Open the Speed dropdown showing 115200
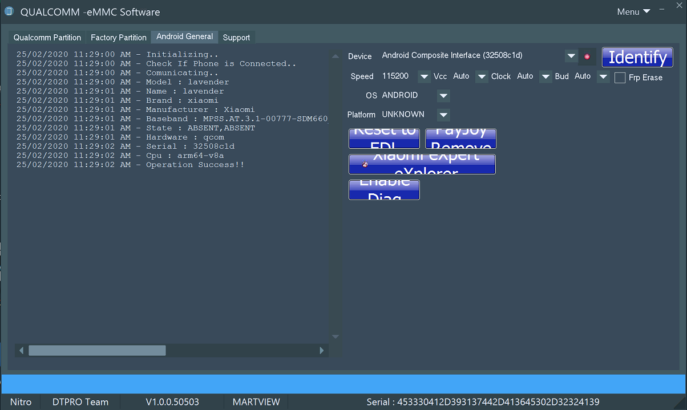This screenshot has height=410, width=687. [424, 76]
